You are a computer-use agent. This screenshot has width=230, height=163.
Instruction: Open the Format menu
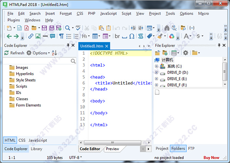(66, 13)
